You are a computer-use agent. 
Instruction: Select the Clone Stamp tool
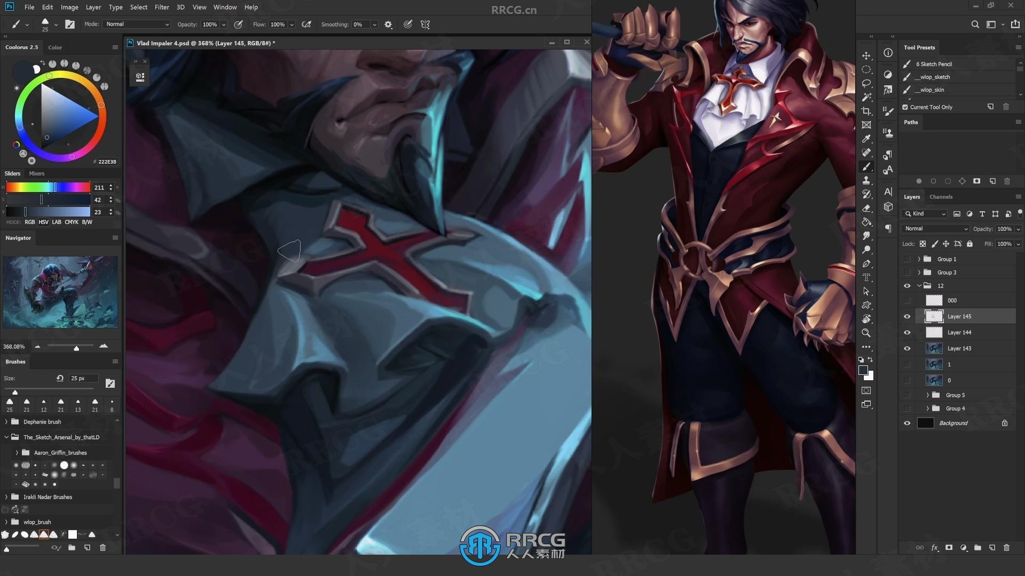click(x=866, y=180)
